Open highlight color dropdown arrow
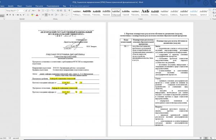 click(x=34, y=15)
